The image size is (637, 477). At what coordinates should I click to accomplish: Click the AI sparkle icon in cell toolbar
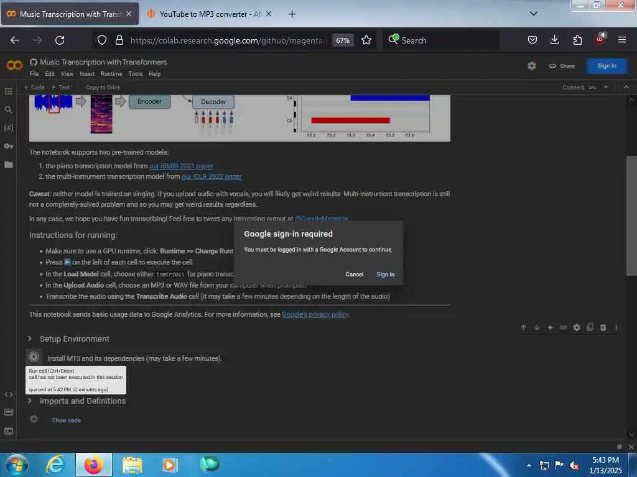pyautogui.click(x=550, y=327)
